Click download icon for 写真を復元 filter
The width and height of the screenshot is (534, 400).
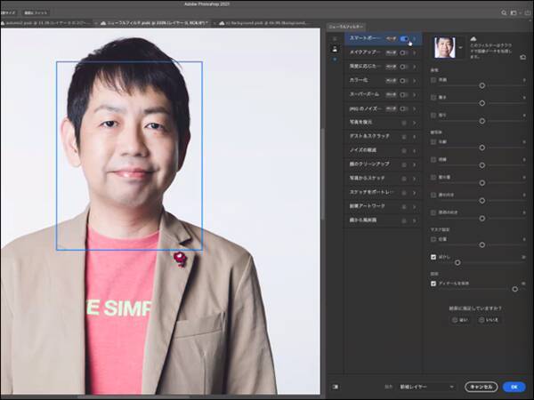pyautogui.click(x=404, y=123)
